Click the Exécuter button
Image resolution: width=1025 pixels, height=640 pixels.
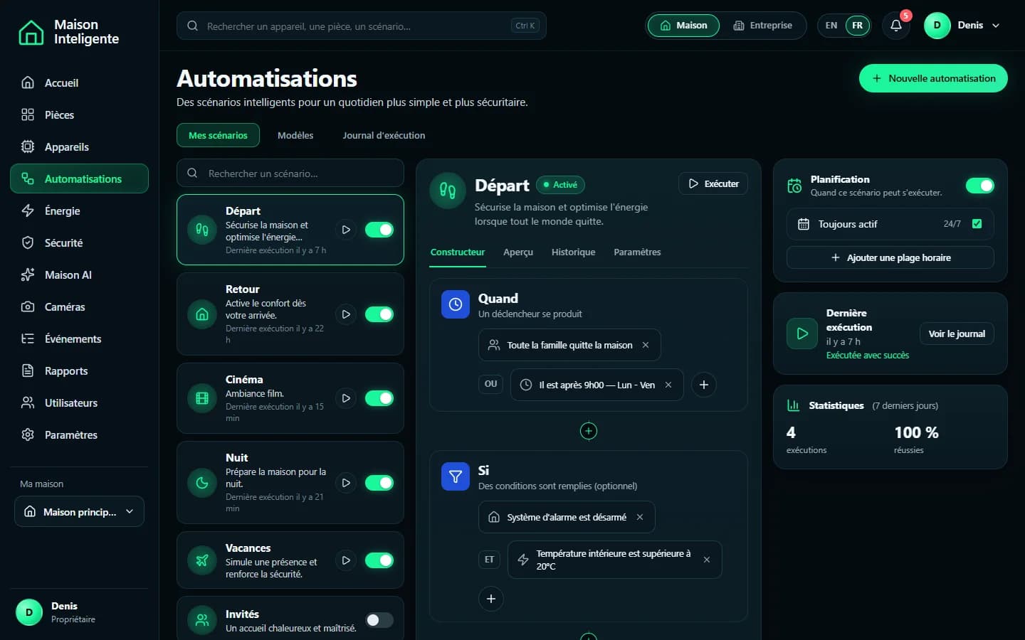(713, 183)
